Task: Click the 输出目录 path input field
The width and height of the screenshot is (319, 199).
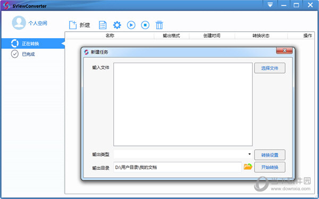Action: [178, 167]
